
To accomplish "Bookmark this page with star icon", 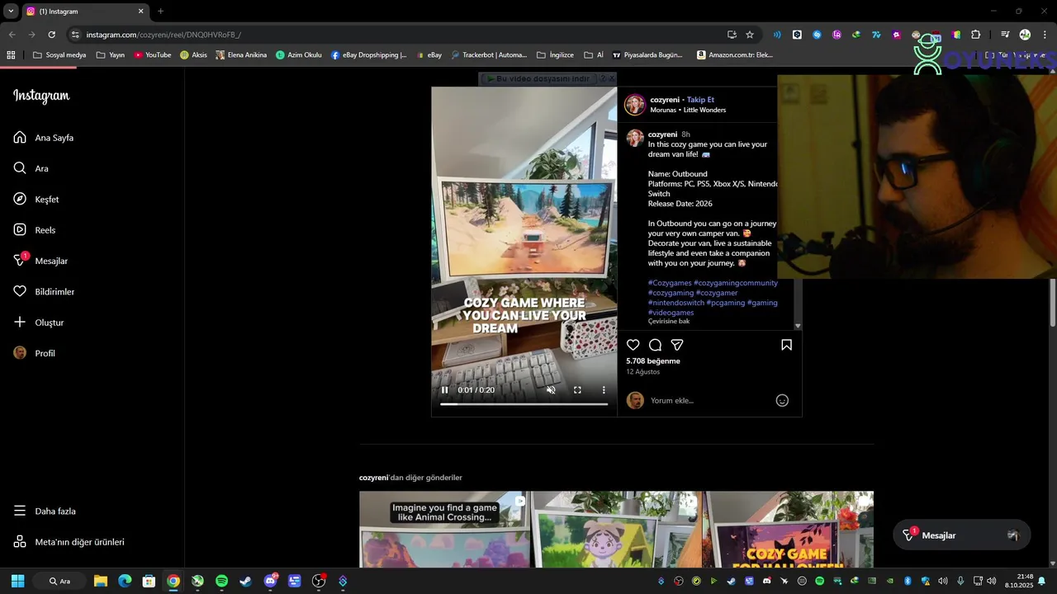I will 750,35.
